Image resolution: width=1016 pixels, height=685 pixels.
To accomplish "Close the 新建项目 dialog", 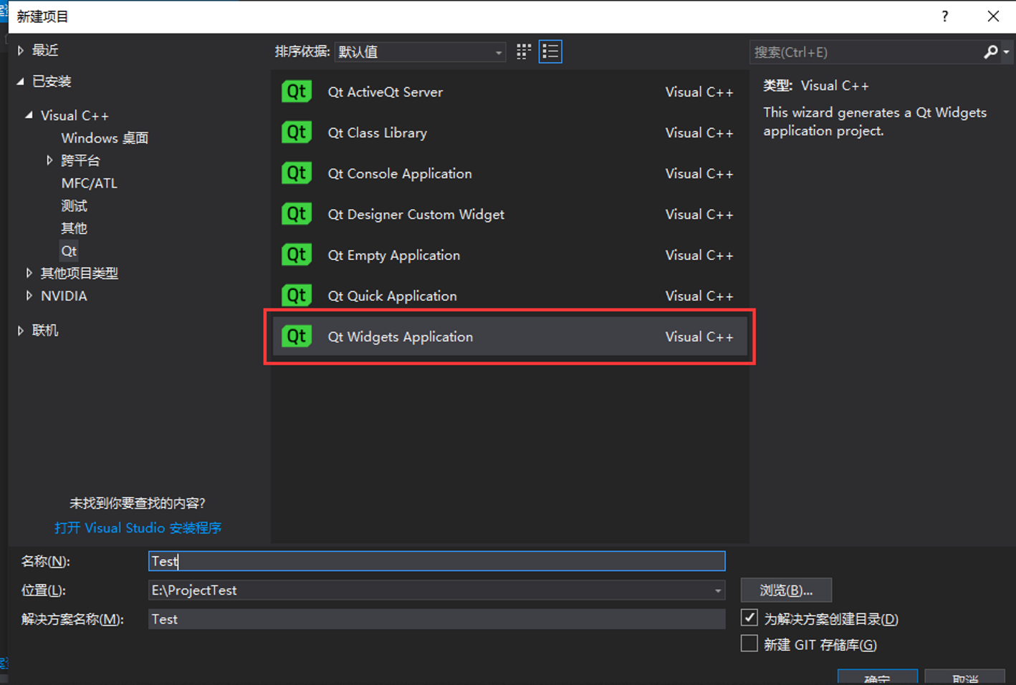I will pyautogui.click(x=993, y=16).
